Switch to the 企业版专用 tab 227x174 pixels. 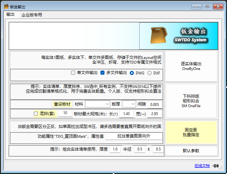pos(32,15)
